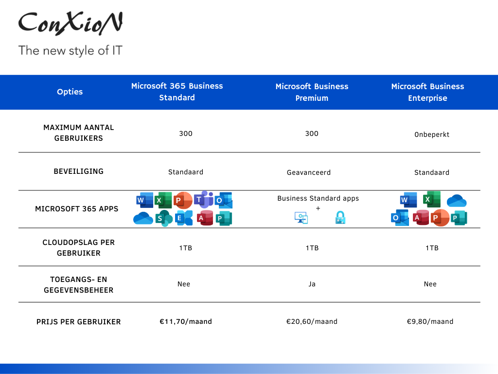Click the Excel icon under Business Standard
Viewport: 498px width, 374px height.
tap(163, 200)
